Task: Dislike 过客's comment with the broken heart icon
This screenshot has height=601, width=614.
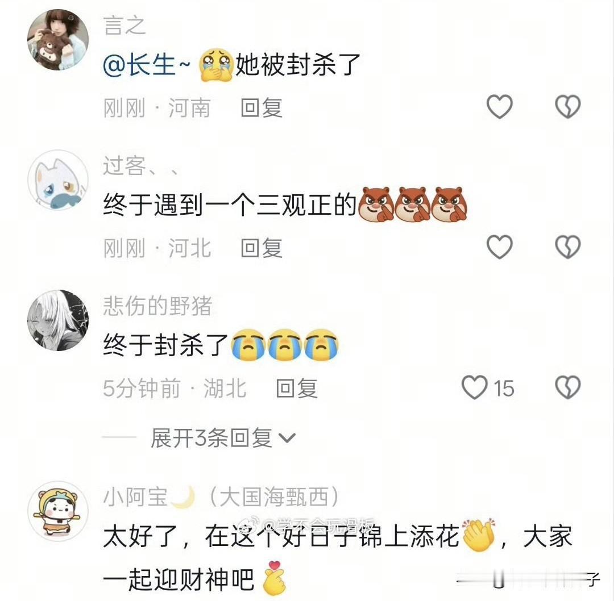Action: click(x=567, y=247)
